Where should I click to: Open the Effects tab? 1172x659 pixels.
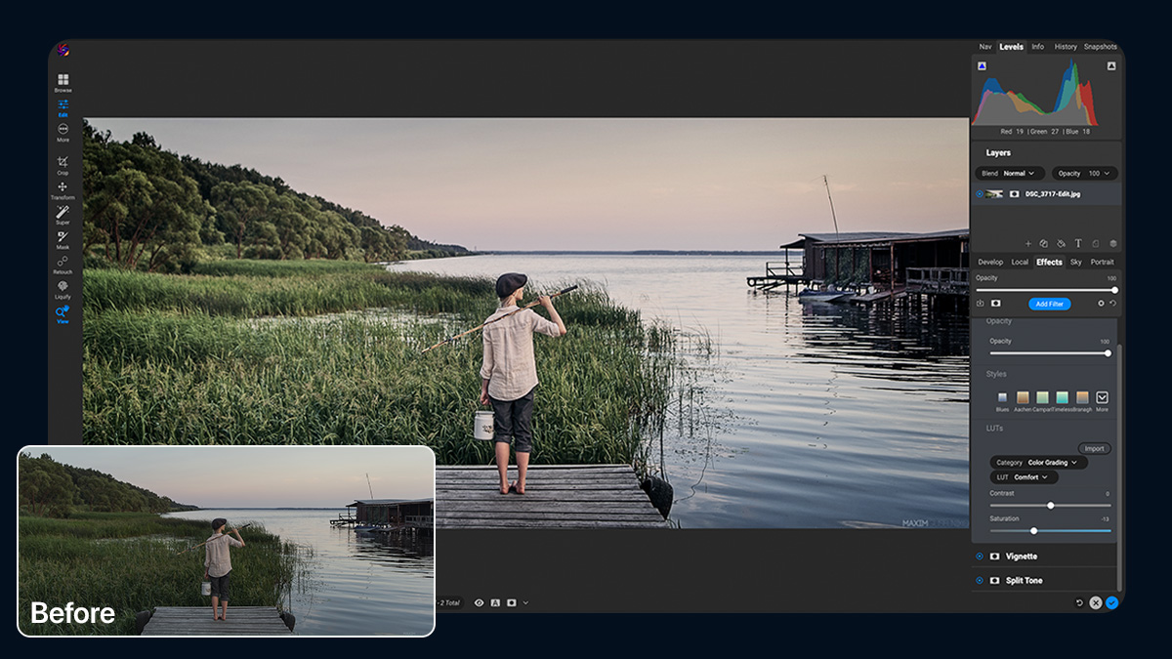click(1049, 262)
